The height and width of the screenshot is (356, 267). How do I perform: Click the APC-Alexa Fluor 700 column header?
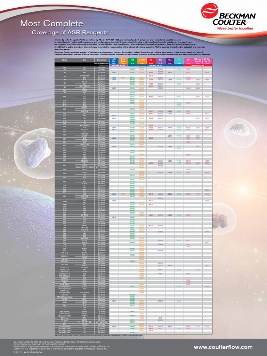coord(197,61)
